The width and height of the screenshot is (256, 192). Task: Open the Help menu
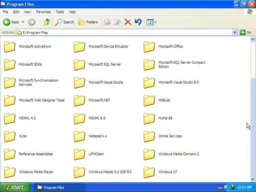(72, 12)
